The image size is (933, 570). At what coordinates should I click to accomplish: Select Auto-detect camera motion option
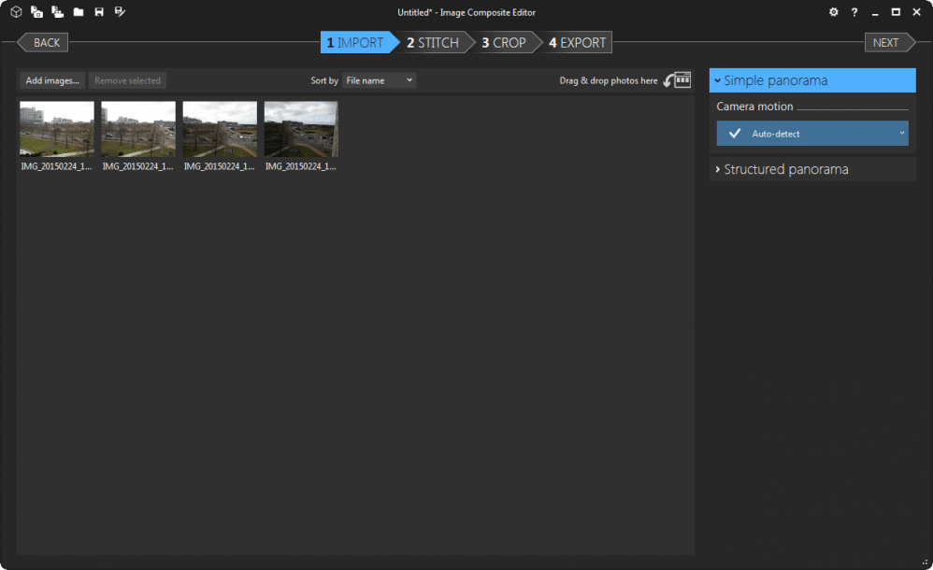point(811,133)
